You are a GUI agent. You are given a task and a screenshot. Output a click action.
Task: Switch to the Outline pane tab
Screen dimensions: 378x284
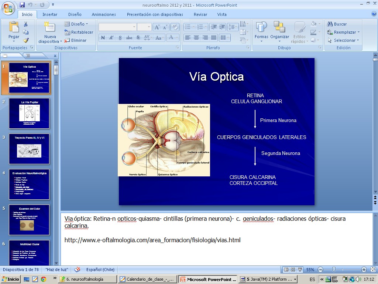tap(27, 55)
